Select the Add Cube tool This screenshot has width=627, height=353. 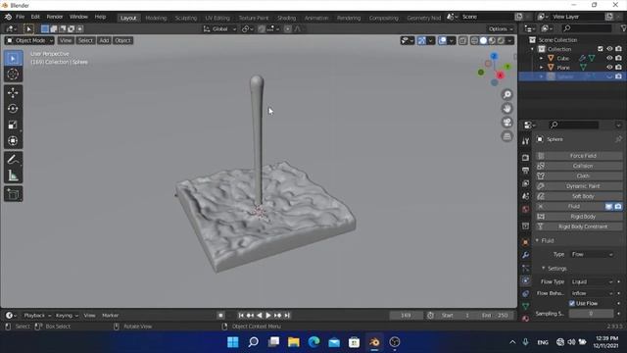pos(13,194)
